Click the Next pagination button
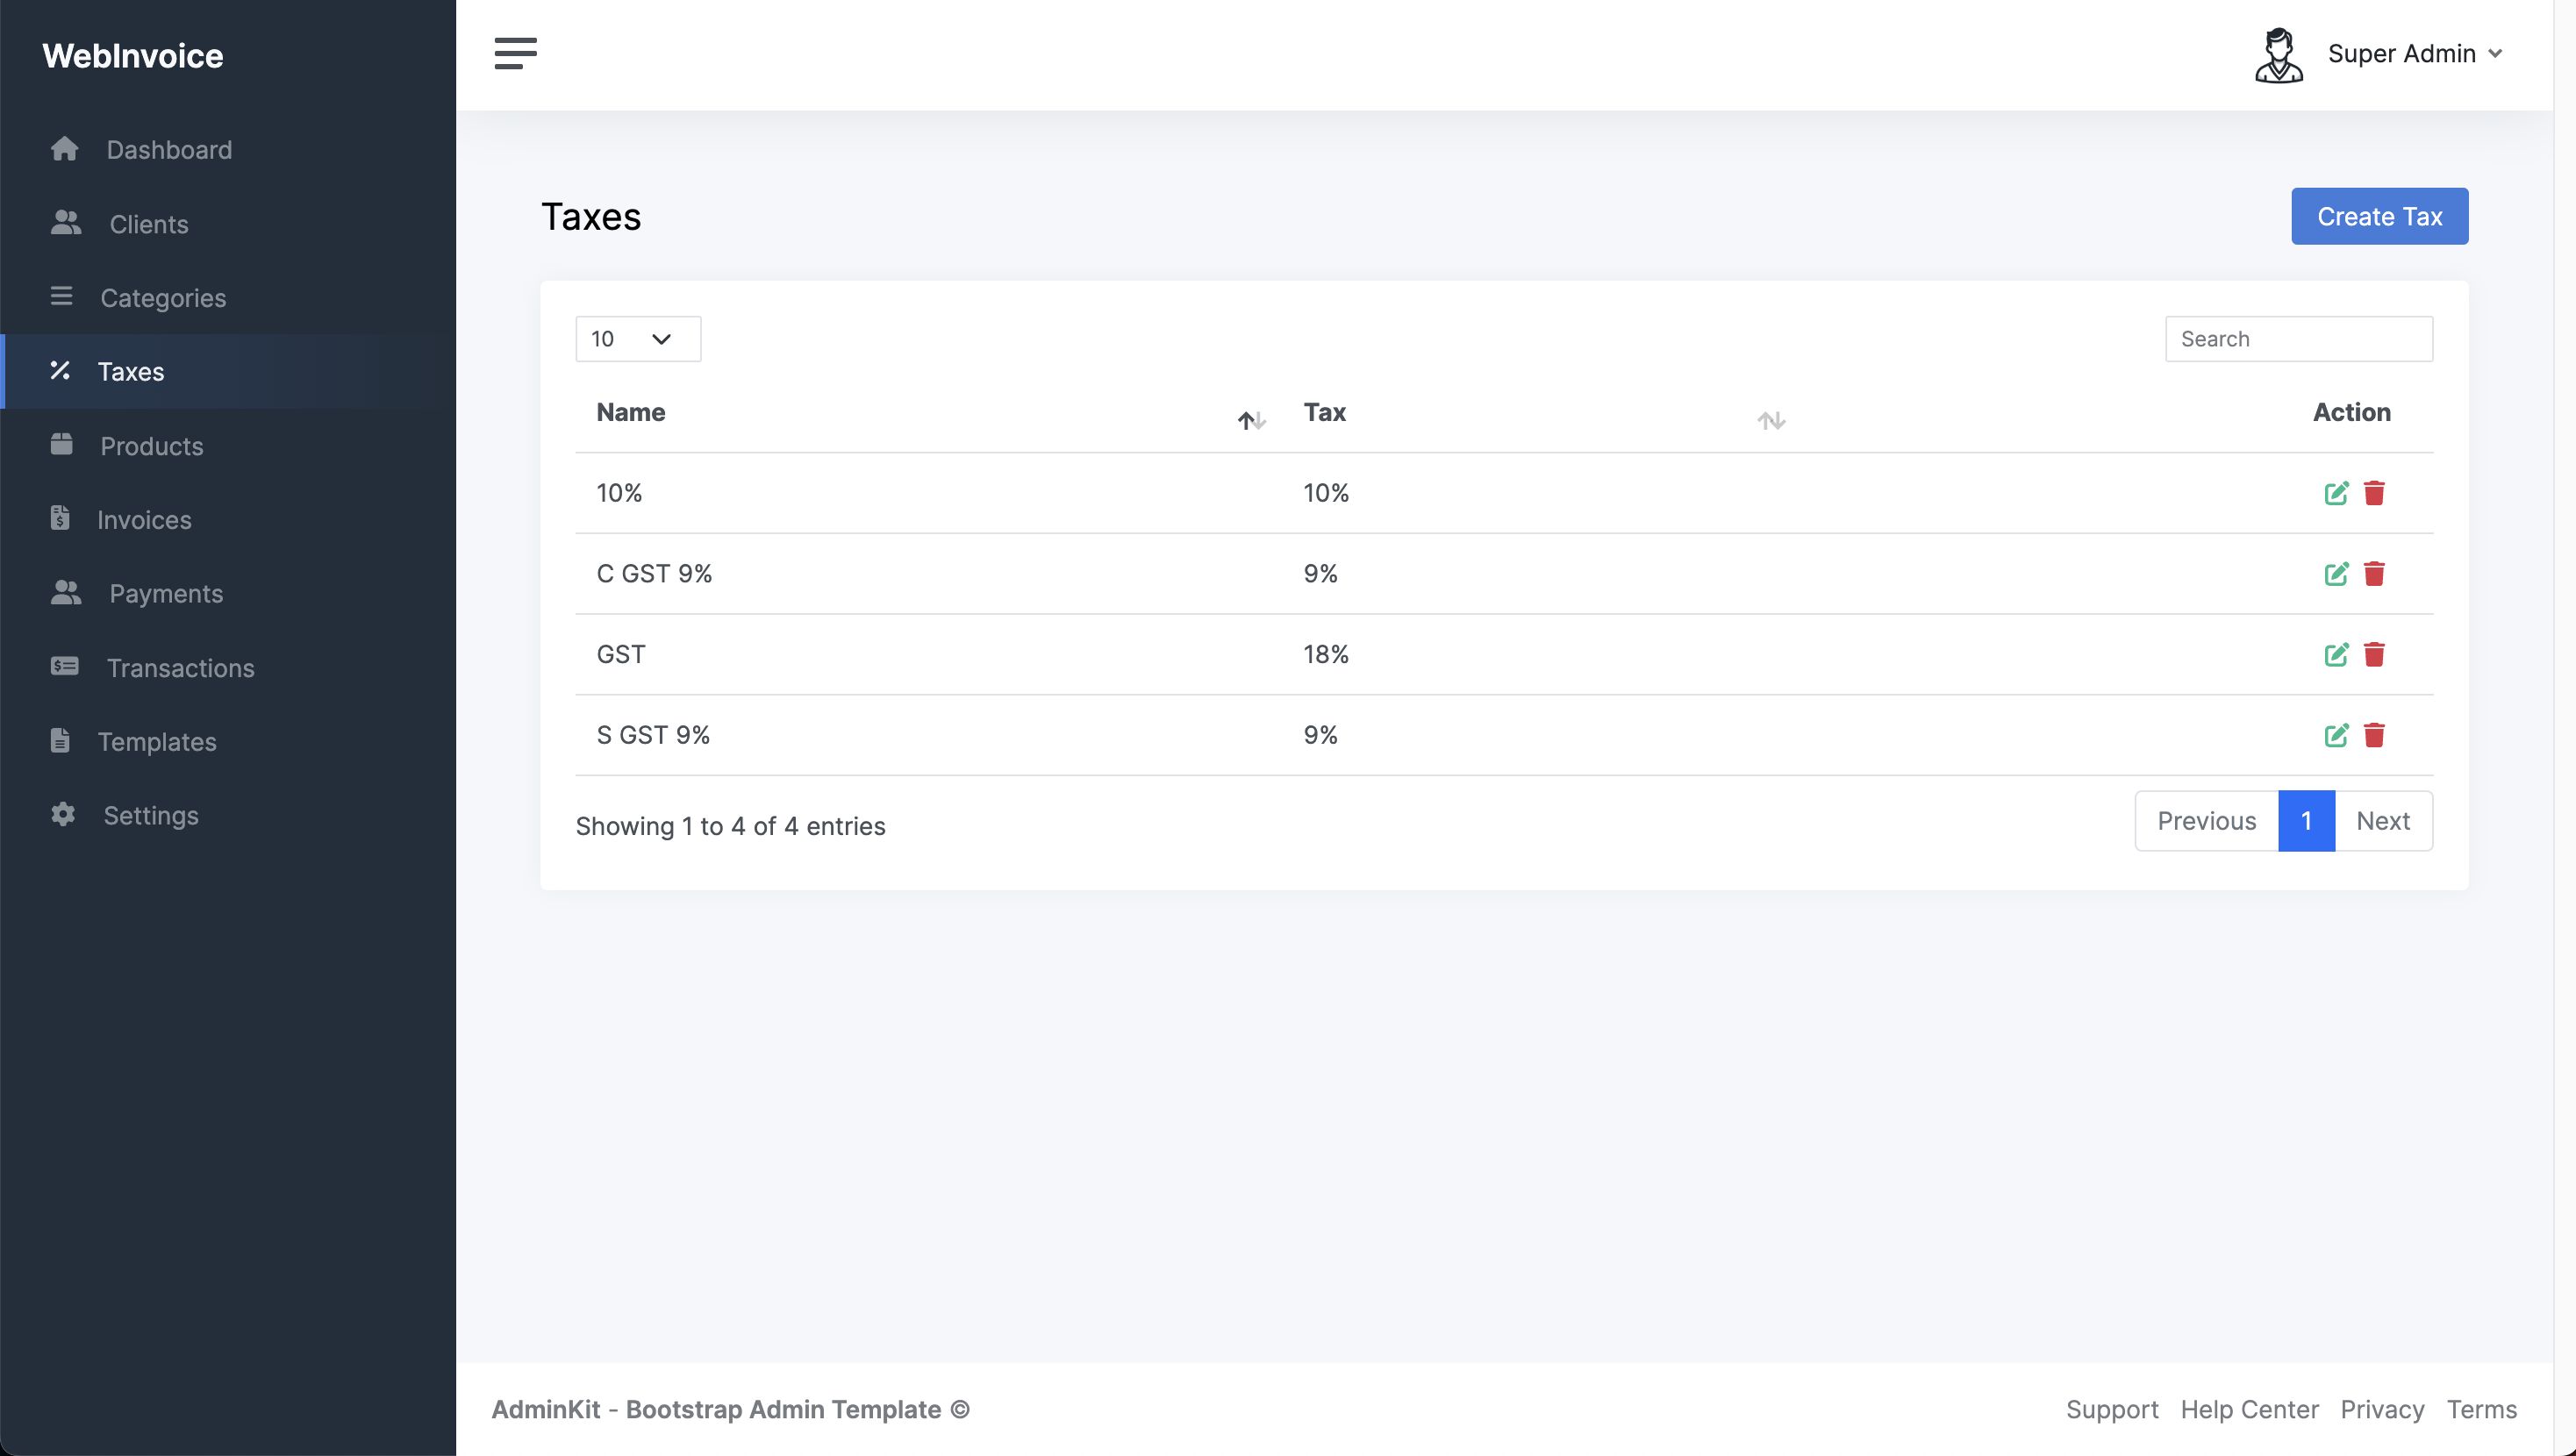Image resolution: width=2576 pixels, height=1456 pixels. pos(2382,821)
